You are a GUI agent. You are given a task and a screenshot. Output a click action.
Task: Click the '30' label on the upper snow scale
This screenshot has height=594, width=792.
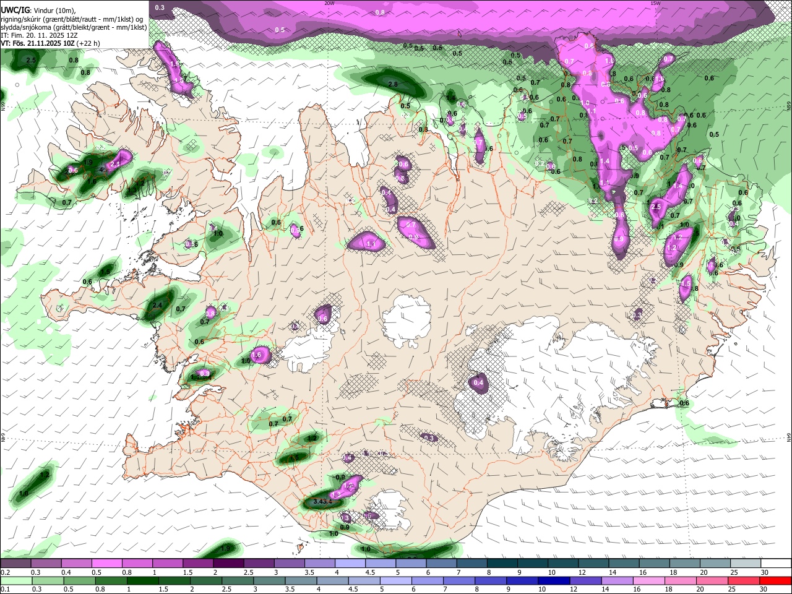click(765, 572)
